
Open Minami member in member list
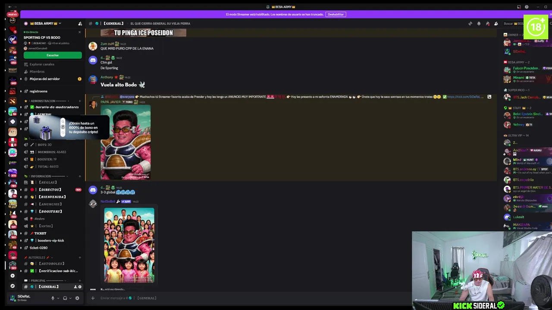click(527, 79)
